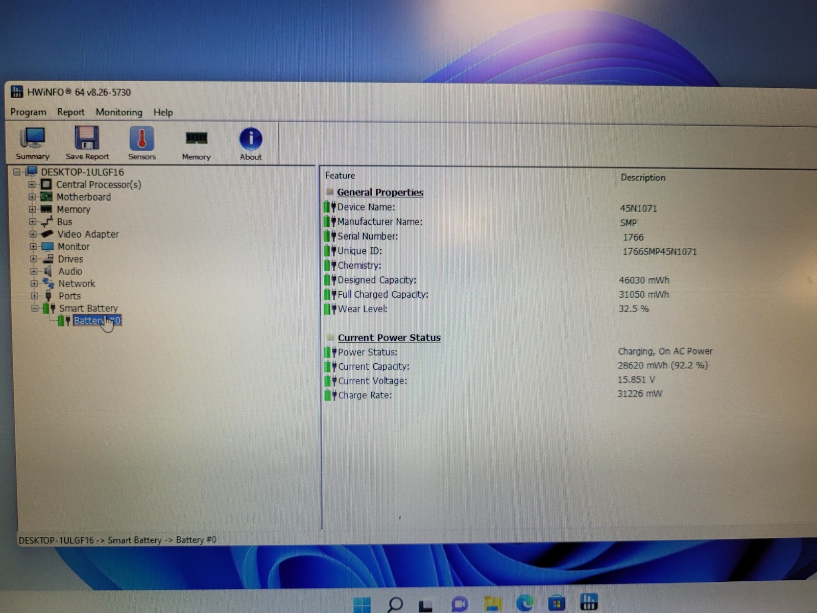The height and width of the screenshot is (613, 817).
Task: Collapse the Smart Battery node
Action: tap(35, 308)
